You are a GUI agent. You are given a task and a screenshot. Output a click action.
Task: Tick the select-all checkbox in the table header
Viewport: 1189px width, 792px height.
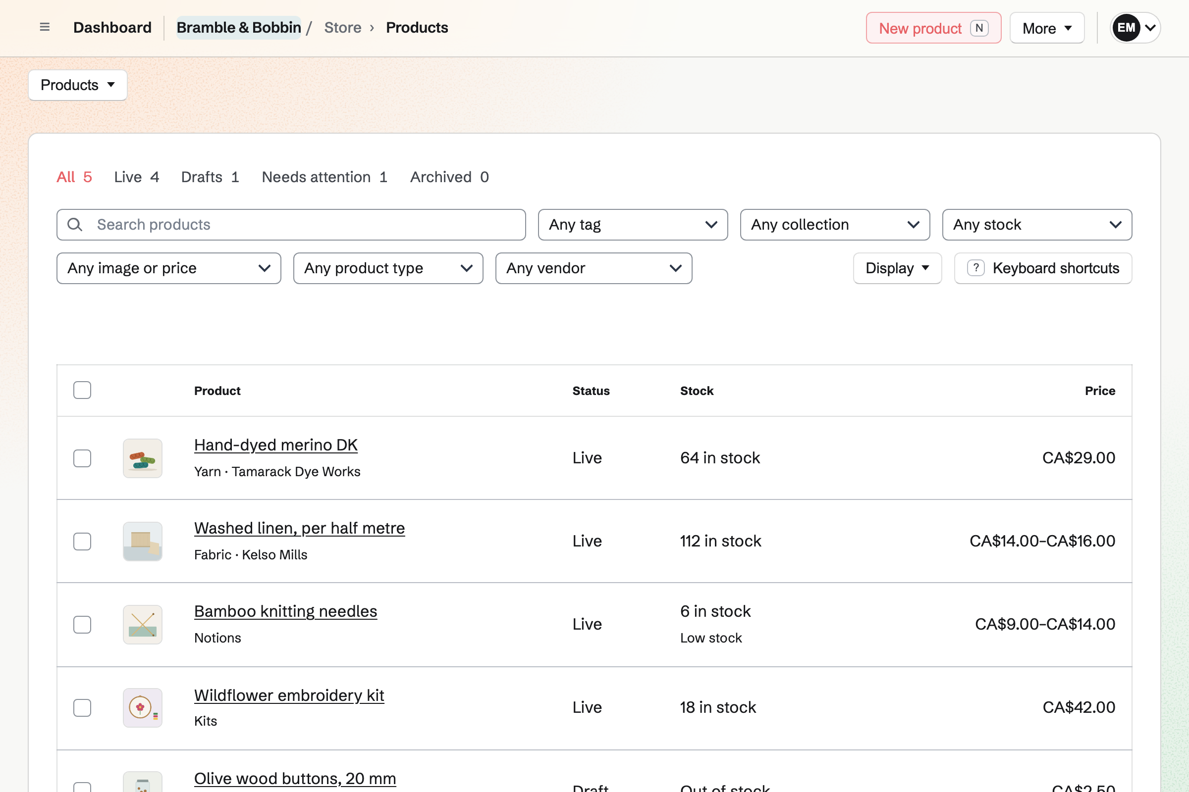pos(82,390)
